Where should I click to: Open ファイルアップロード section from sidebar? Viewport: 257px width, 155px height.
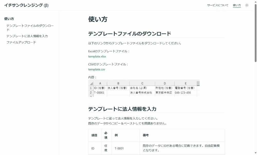[x=21, y=42]
